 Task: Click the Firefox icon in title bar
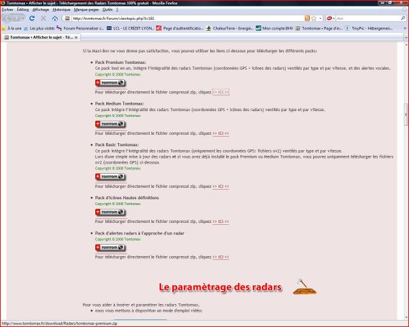tap(3, 3)
